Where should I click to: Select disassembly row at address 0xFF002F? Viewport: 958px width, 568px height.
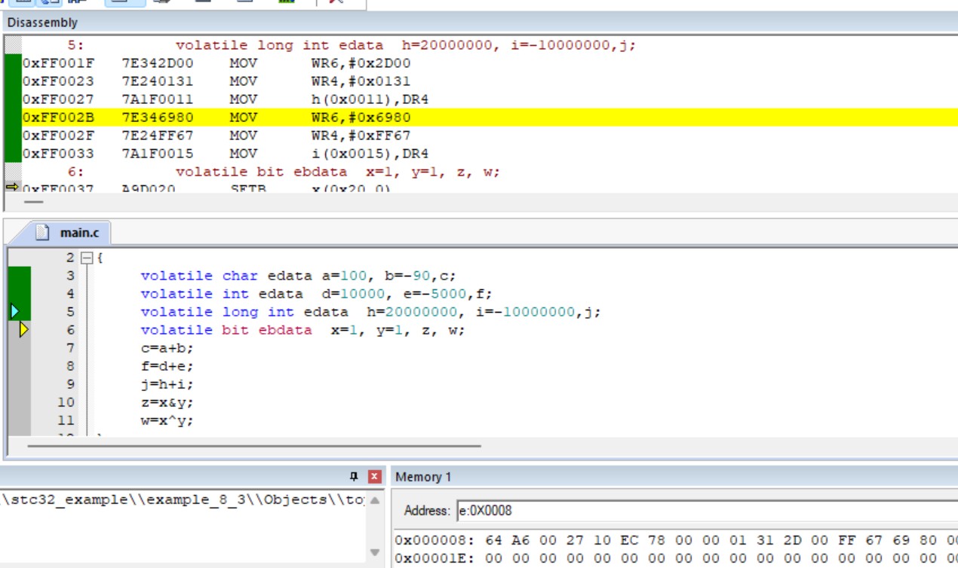[490, 136]
